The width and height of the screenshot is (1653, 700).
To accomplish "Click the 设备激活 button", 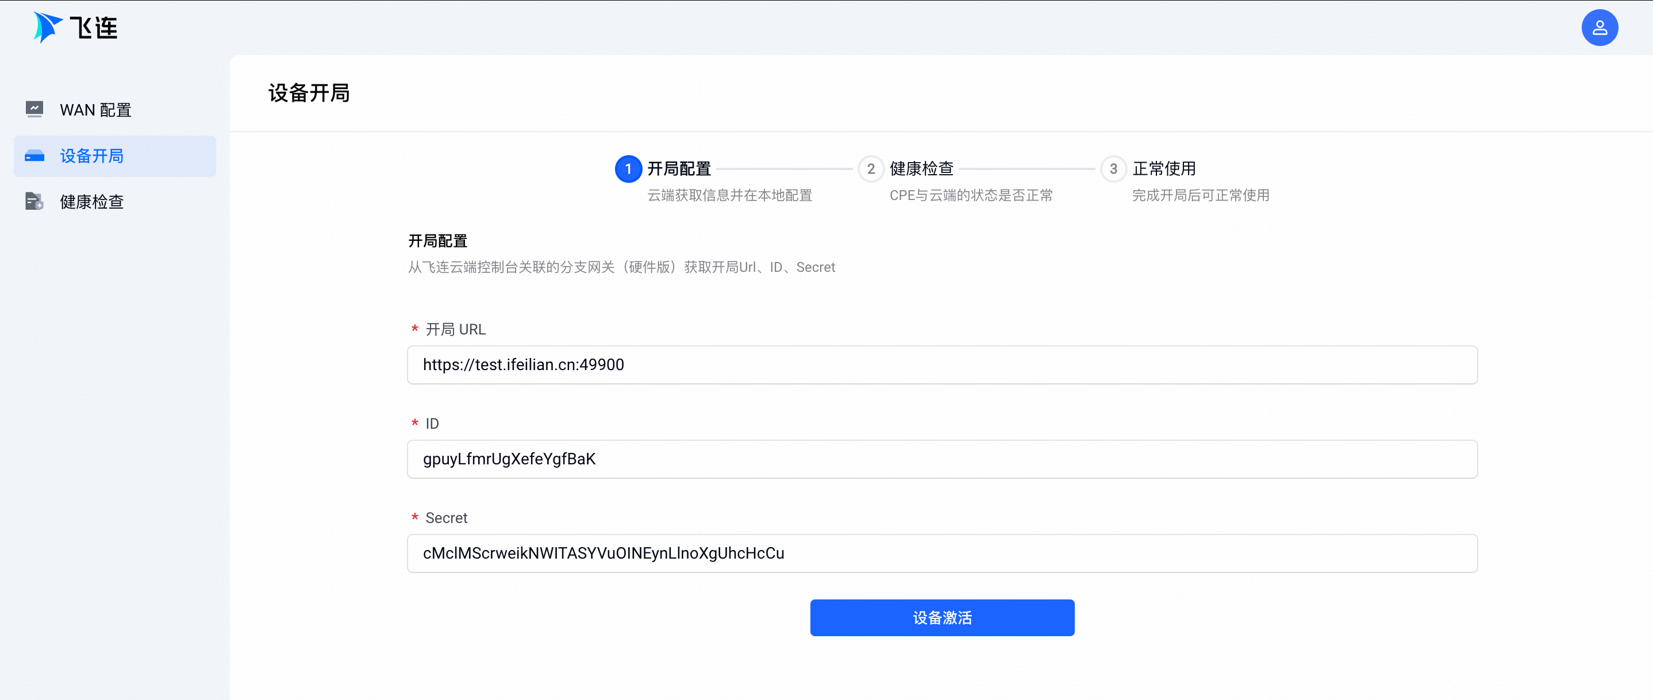I will click(942, 618).
